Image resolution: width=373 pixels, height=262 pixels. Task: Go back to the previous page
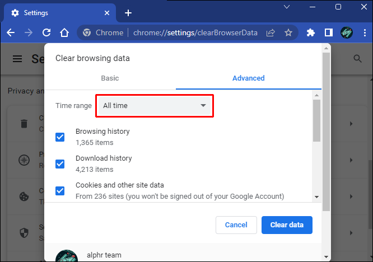(x=11, y=32)
